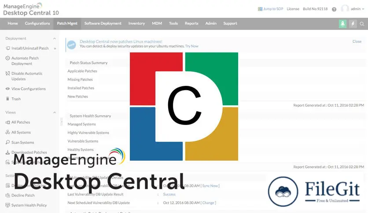Click the Downloaded Patches icon

7,152
